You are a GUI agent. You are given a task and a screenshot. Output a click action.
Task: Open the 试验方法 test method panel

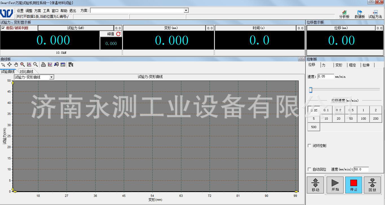coord(375,14)
